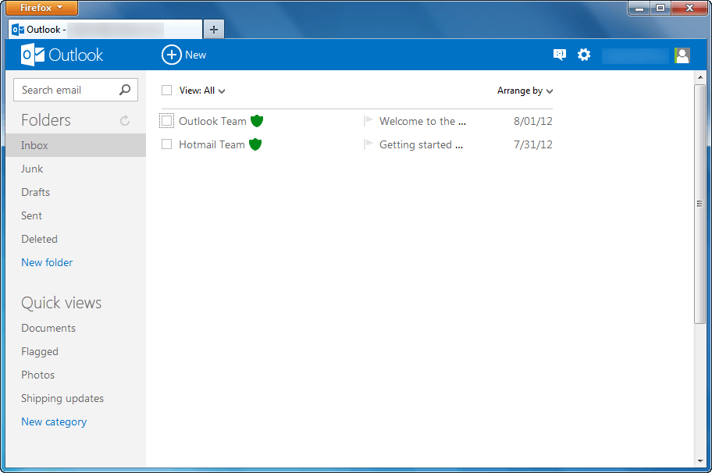Click the New category link
Image resolution: width=712 pixels, height=473 pixels.
53,421
